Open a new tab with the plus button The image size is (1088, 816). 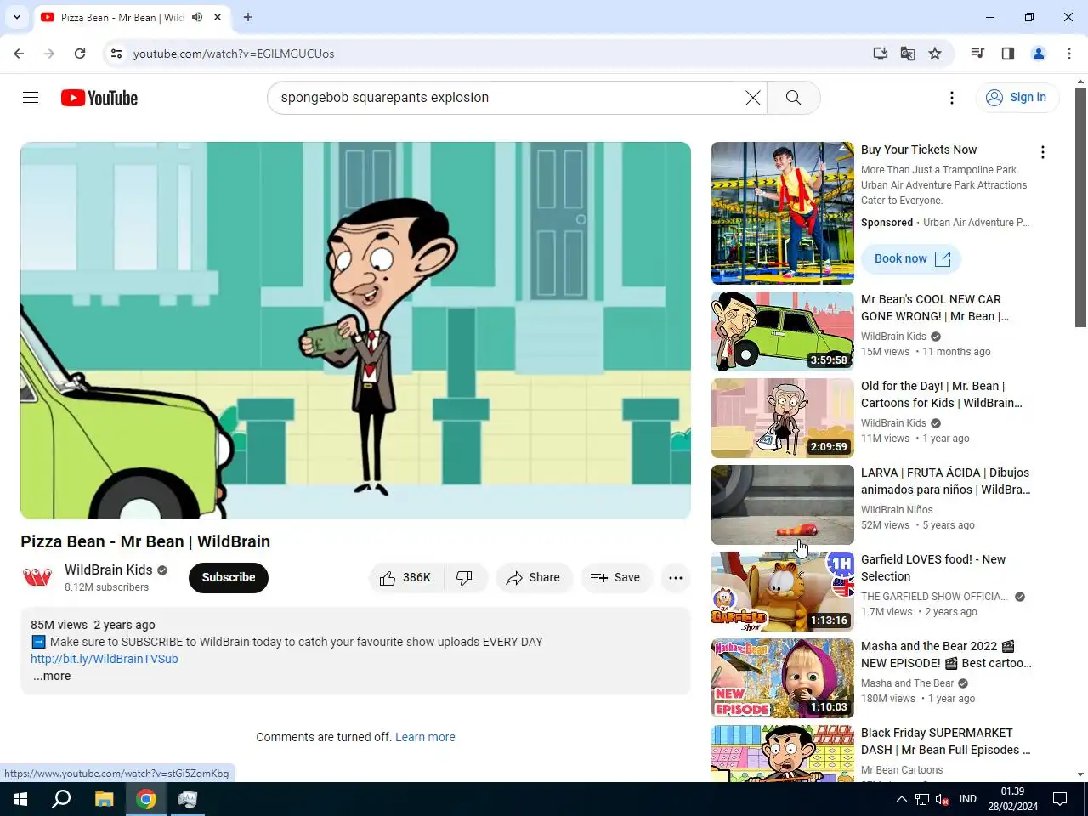248,17
